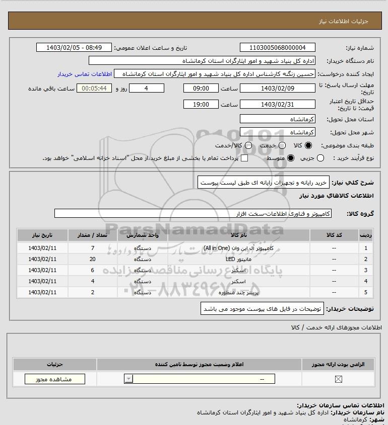Click the delivery city field کرمانشاه

coord(278,132)
